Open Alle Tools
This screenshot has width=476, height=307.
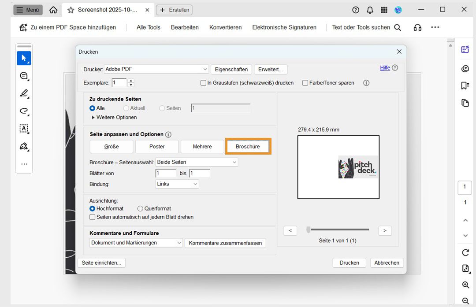[149, 28]
